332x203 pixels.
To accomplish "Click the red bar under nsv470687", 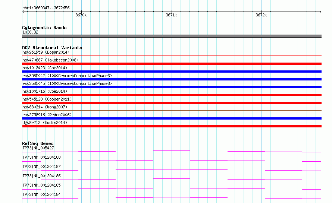I will coord(172,64).
